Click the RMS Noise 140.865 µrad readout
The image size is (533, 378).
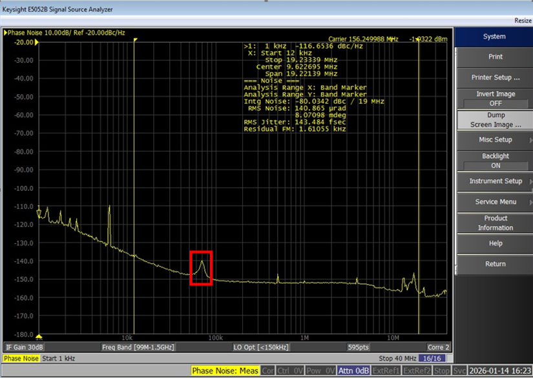(x=297, y=108)
